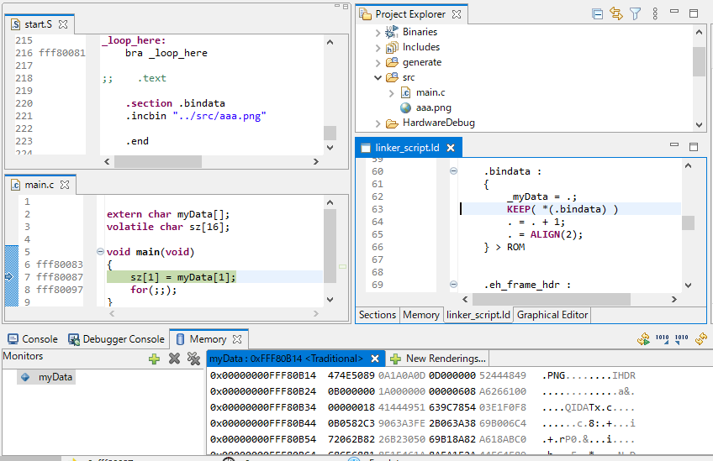Image resolution: width=713 pixels, height=461 pixels.
Task: Collapse the .bindata section fold in linker script
Action: click(x=453, y=171)
